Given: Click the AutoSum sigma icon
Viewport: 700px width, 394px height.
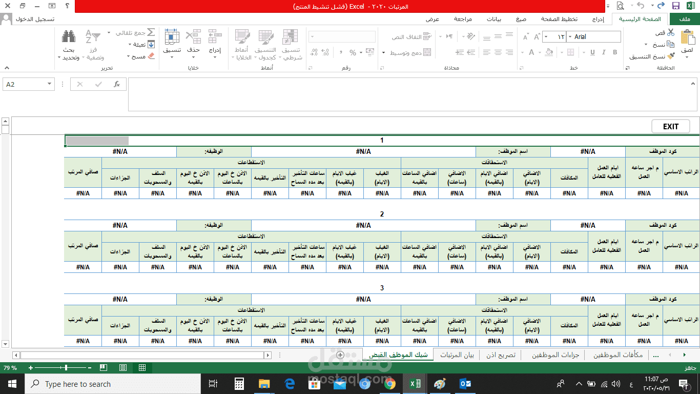Looking at the screenshot, I should click(x=151, y=33).
